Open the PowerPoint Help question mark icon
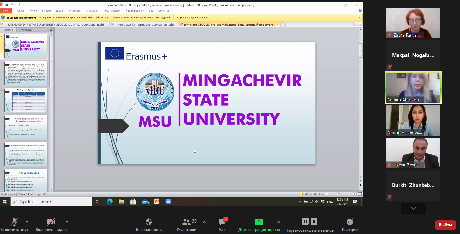Viewport: 460px width, 234px height. (x=360, y=11)
